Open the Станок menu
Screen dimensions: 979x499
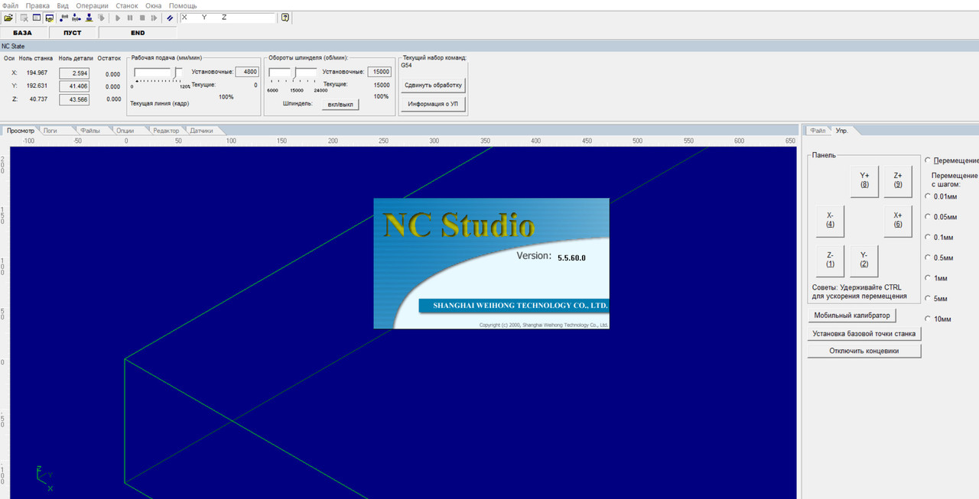click(127, 5)
